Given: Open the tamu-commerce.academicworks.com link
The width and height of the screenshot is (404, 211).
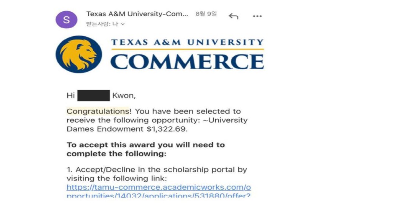Looking at the screenshot, I should [x=159, y=187].
